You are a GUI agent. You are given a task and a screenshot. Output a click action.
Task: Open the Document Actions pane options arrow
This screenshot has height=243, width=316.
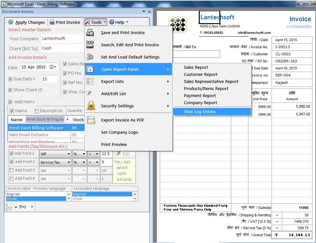(x=144, y=12)
